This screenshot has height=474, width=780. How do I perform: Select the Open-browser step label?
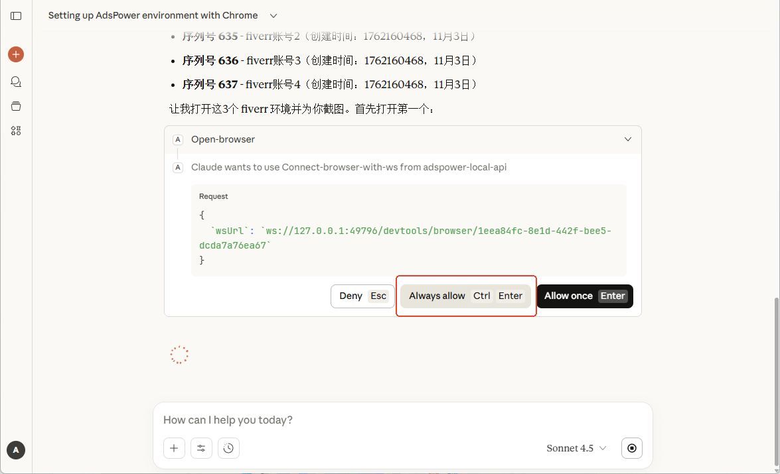click(222, 139)
